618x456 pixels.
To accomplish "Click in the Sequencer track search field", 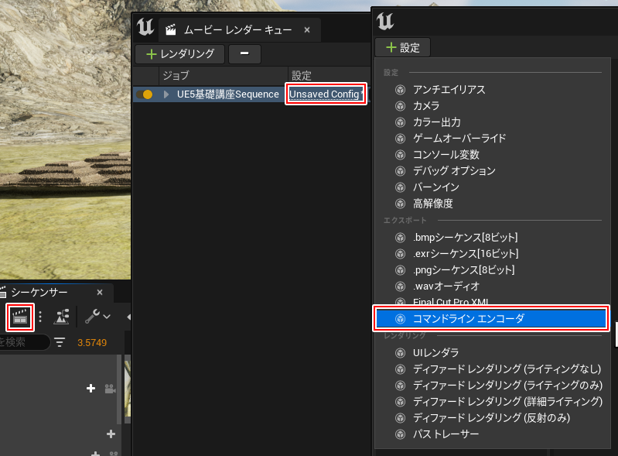I will [x=23, y=342].
